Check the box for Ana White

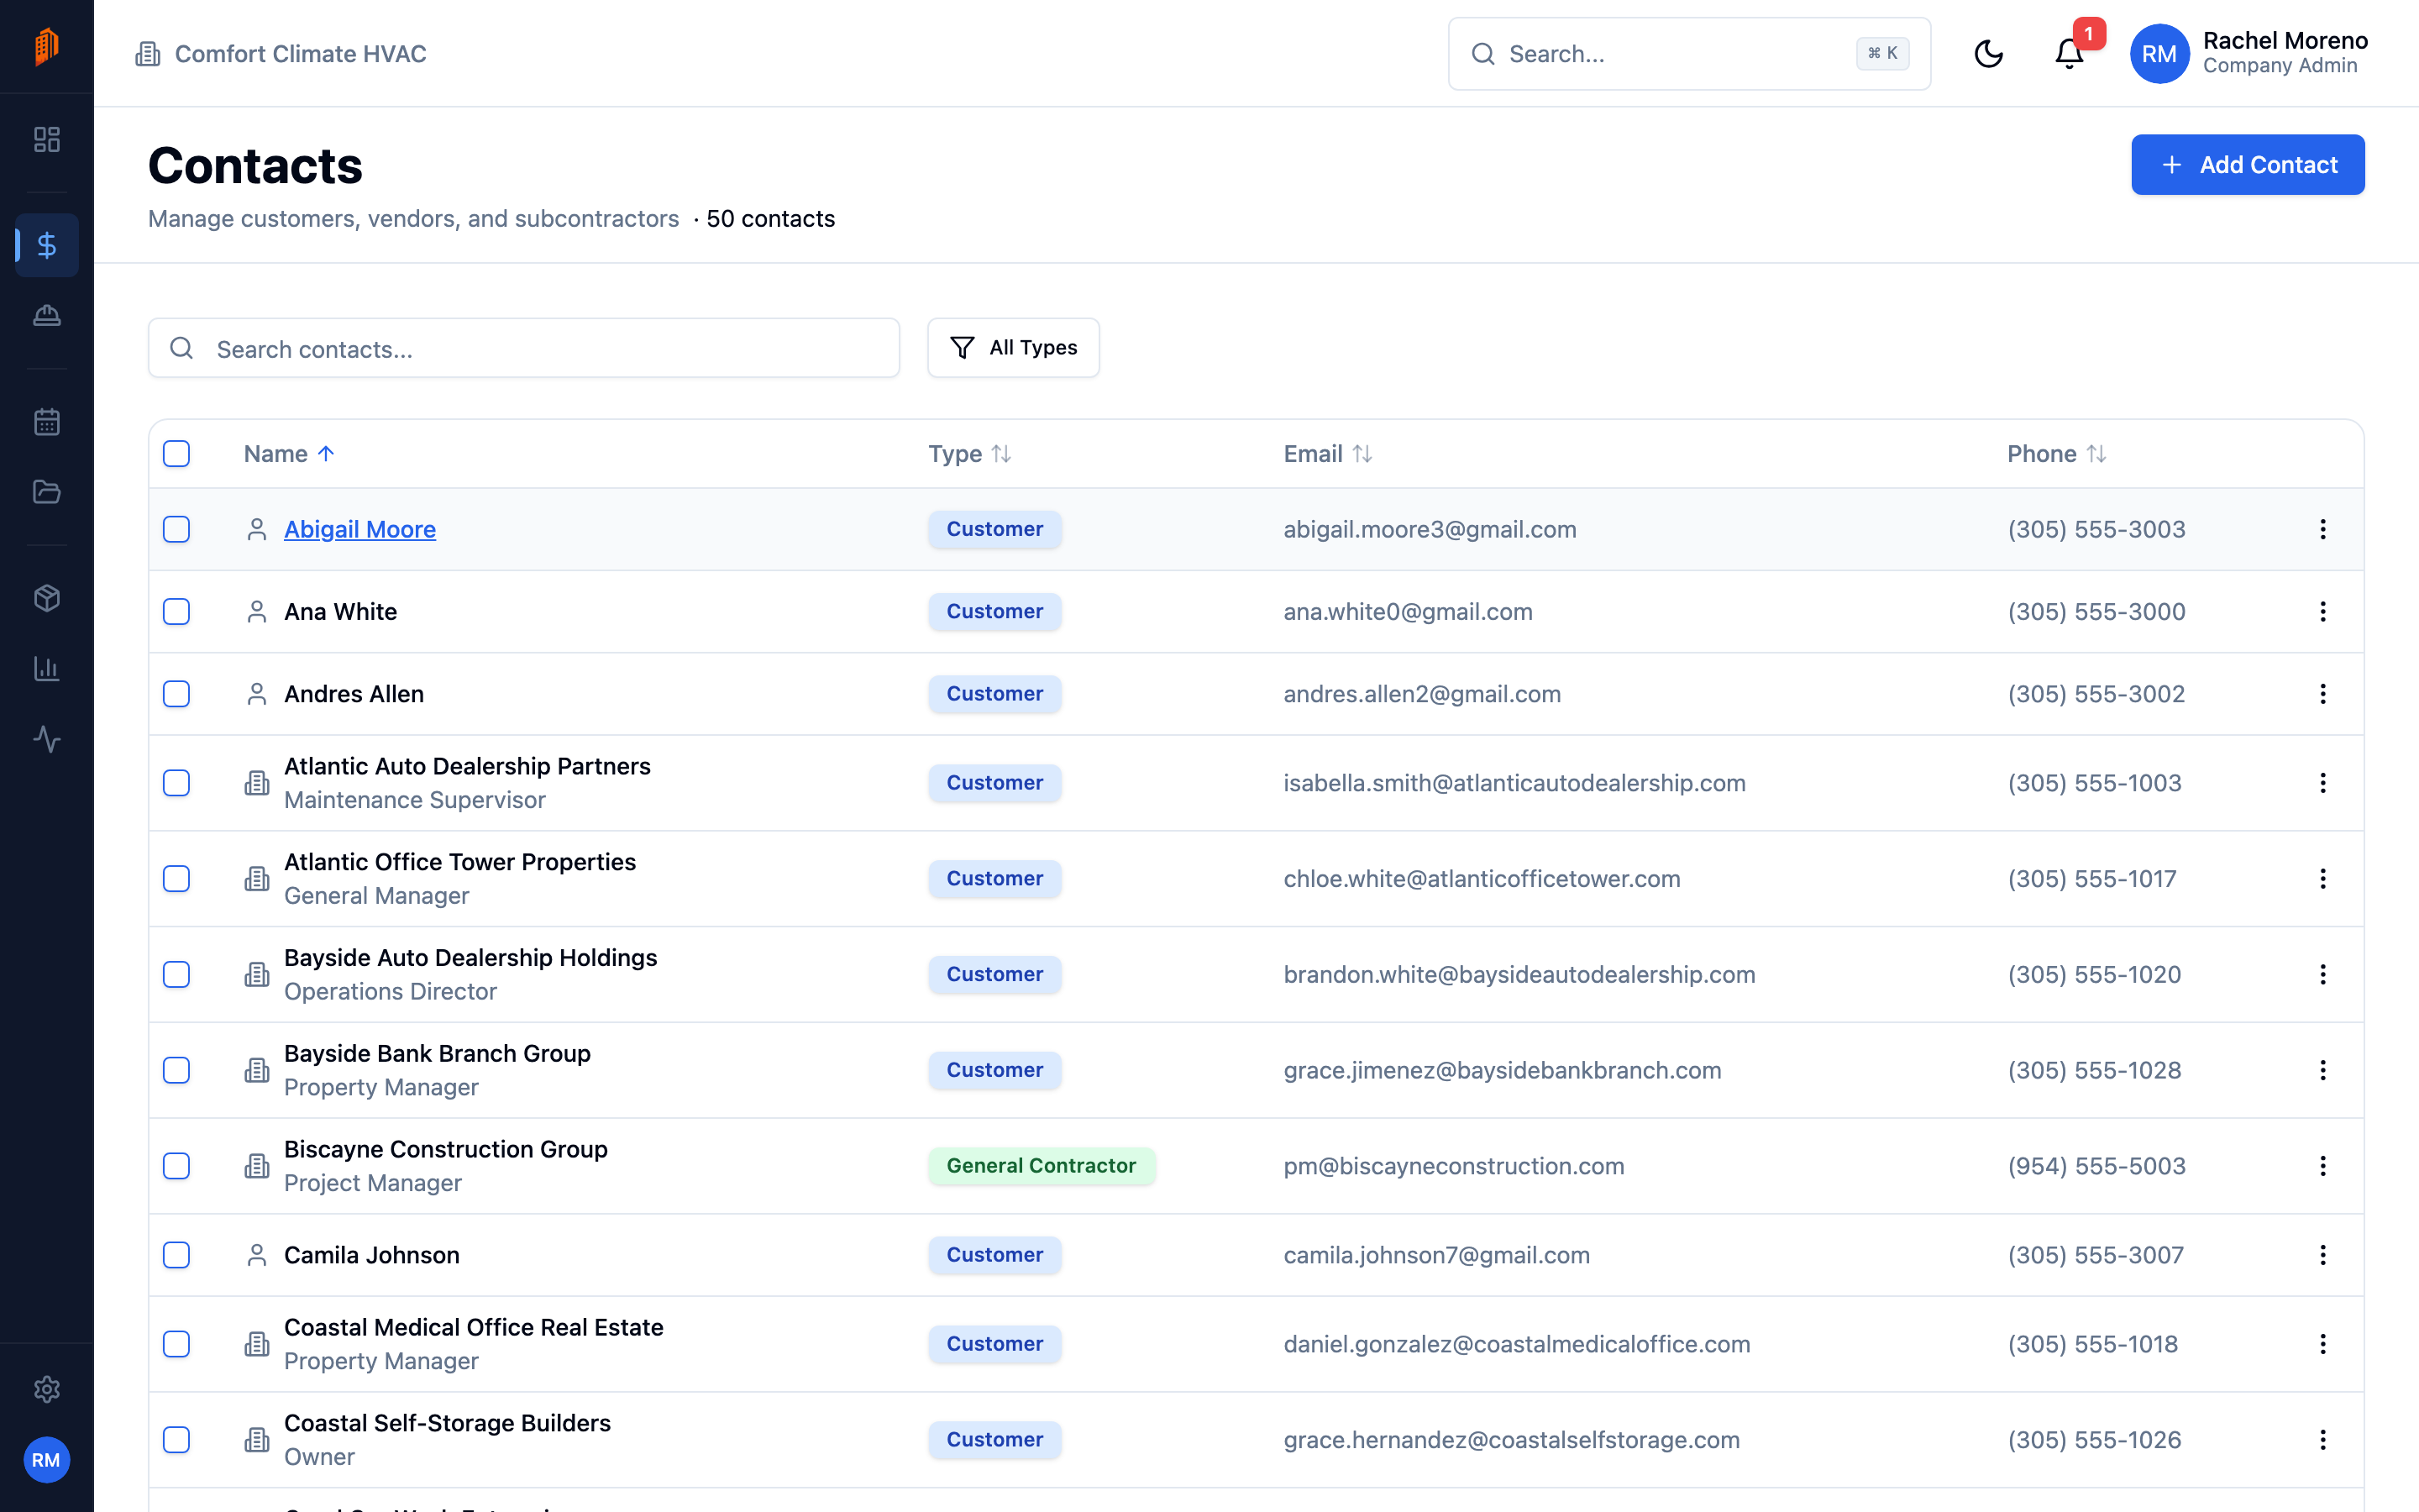[x=177, y=611]
